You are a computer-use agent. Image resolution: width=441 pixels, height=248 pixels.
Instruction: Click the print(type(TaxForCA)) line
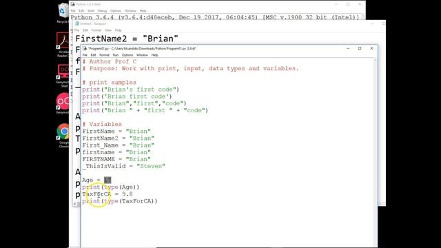(x=120, y=201)
